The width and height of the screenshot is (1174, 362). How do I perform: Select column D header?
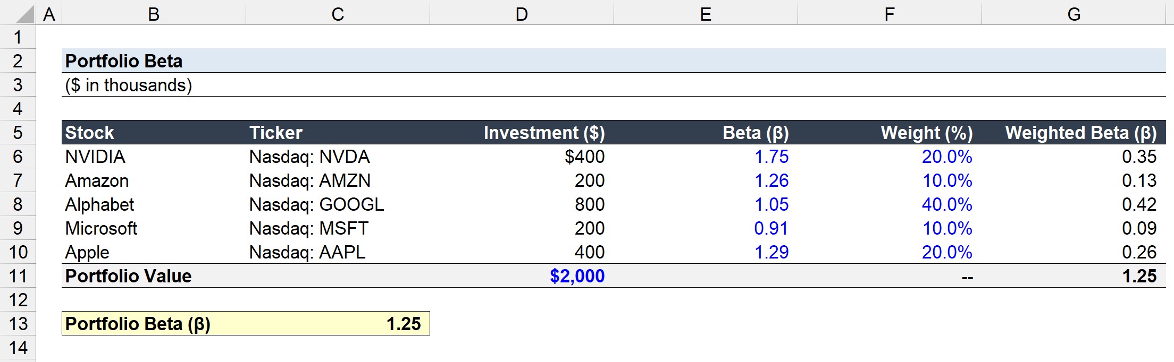522,14
